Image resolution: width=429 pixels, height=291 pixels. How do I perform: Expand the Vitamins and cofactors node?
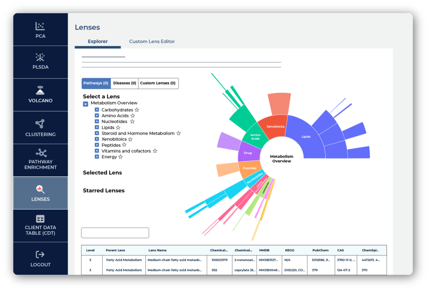(x=97, y=151)
